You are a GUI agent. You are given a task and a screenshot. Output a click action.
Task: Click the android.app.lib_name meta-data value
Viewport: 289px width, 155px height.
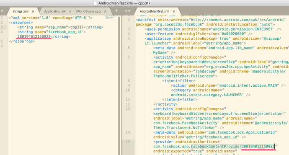231,48
